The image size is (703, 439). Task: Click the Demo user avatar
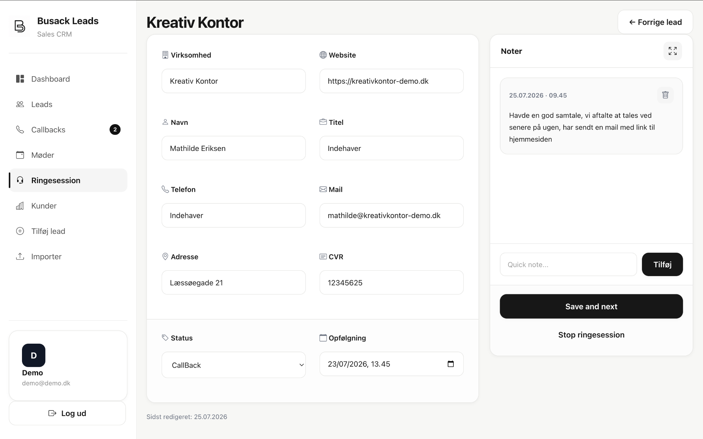tap(34, 355)
